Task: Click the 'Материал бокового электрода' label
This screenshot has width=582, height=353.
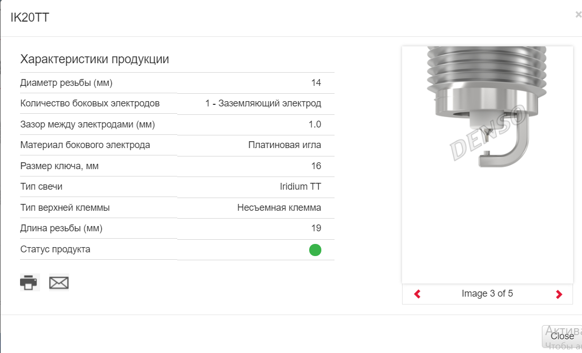Action: click(85, 145)
